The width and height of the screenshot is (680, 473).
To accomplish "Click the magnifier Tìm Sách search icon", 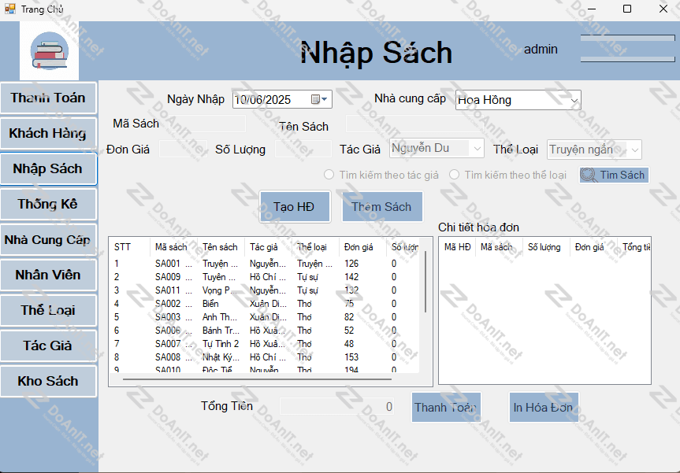I will [x=589, y=175].
